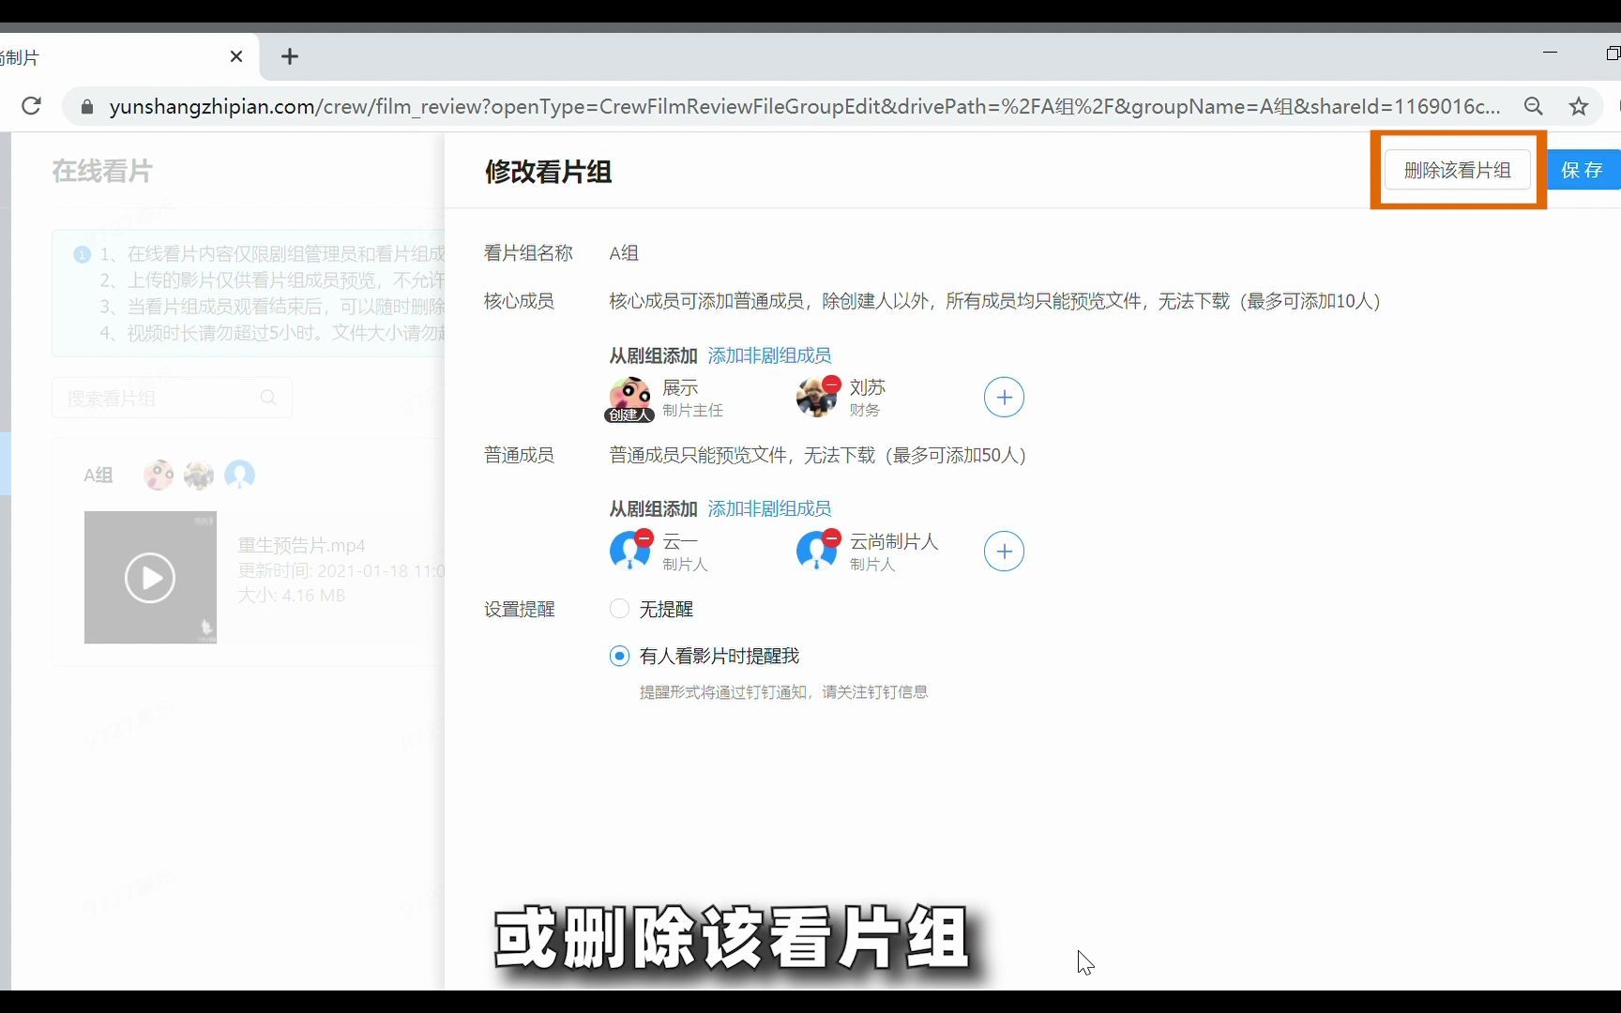Add a normal member with the plus circle
The width and height of the screenshot is (1621, 1013).
point(1004,552)
